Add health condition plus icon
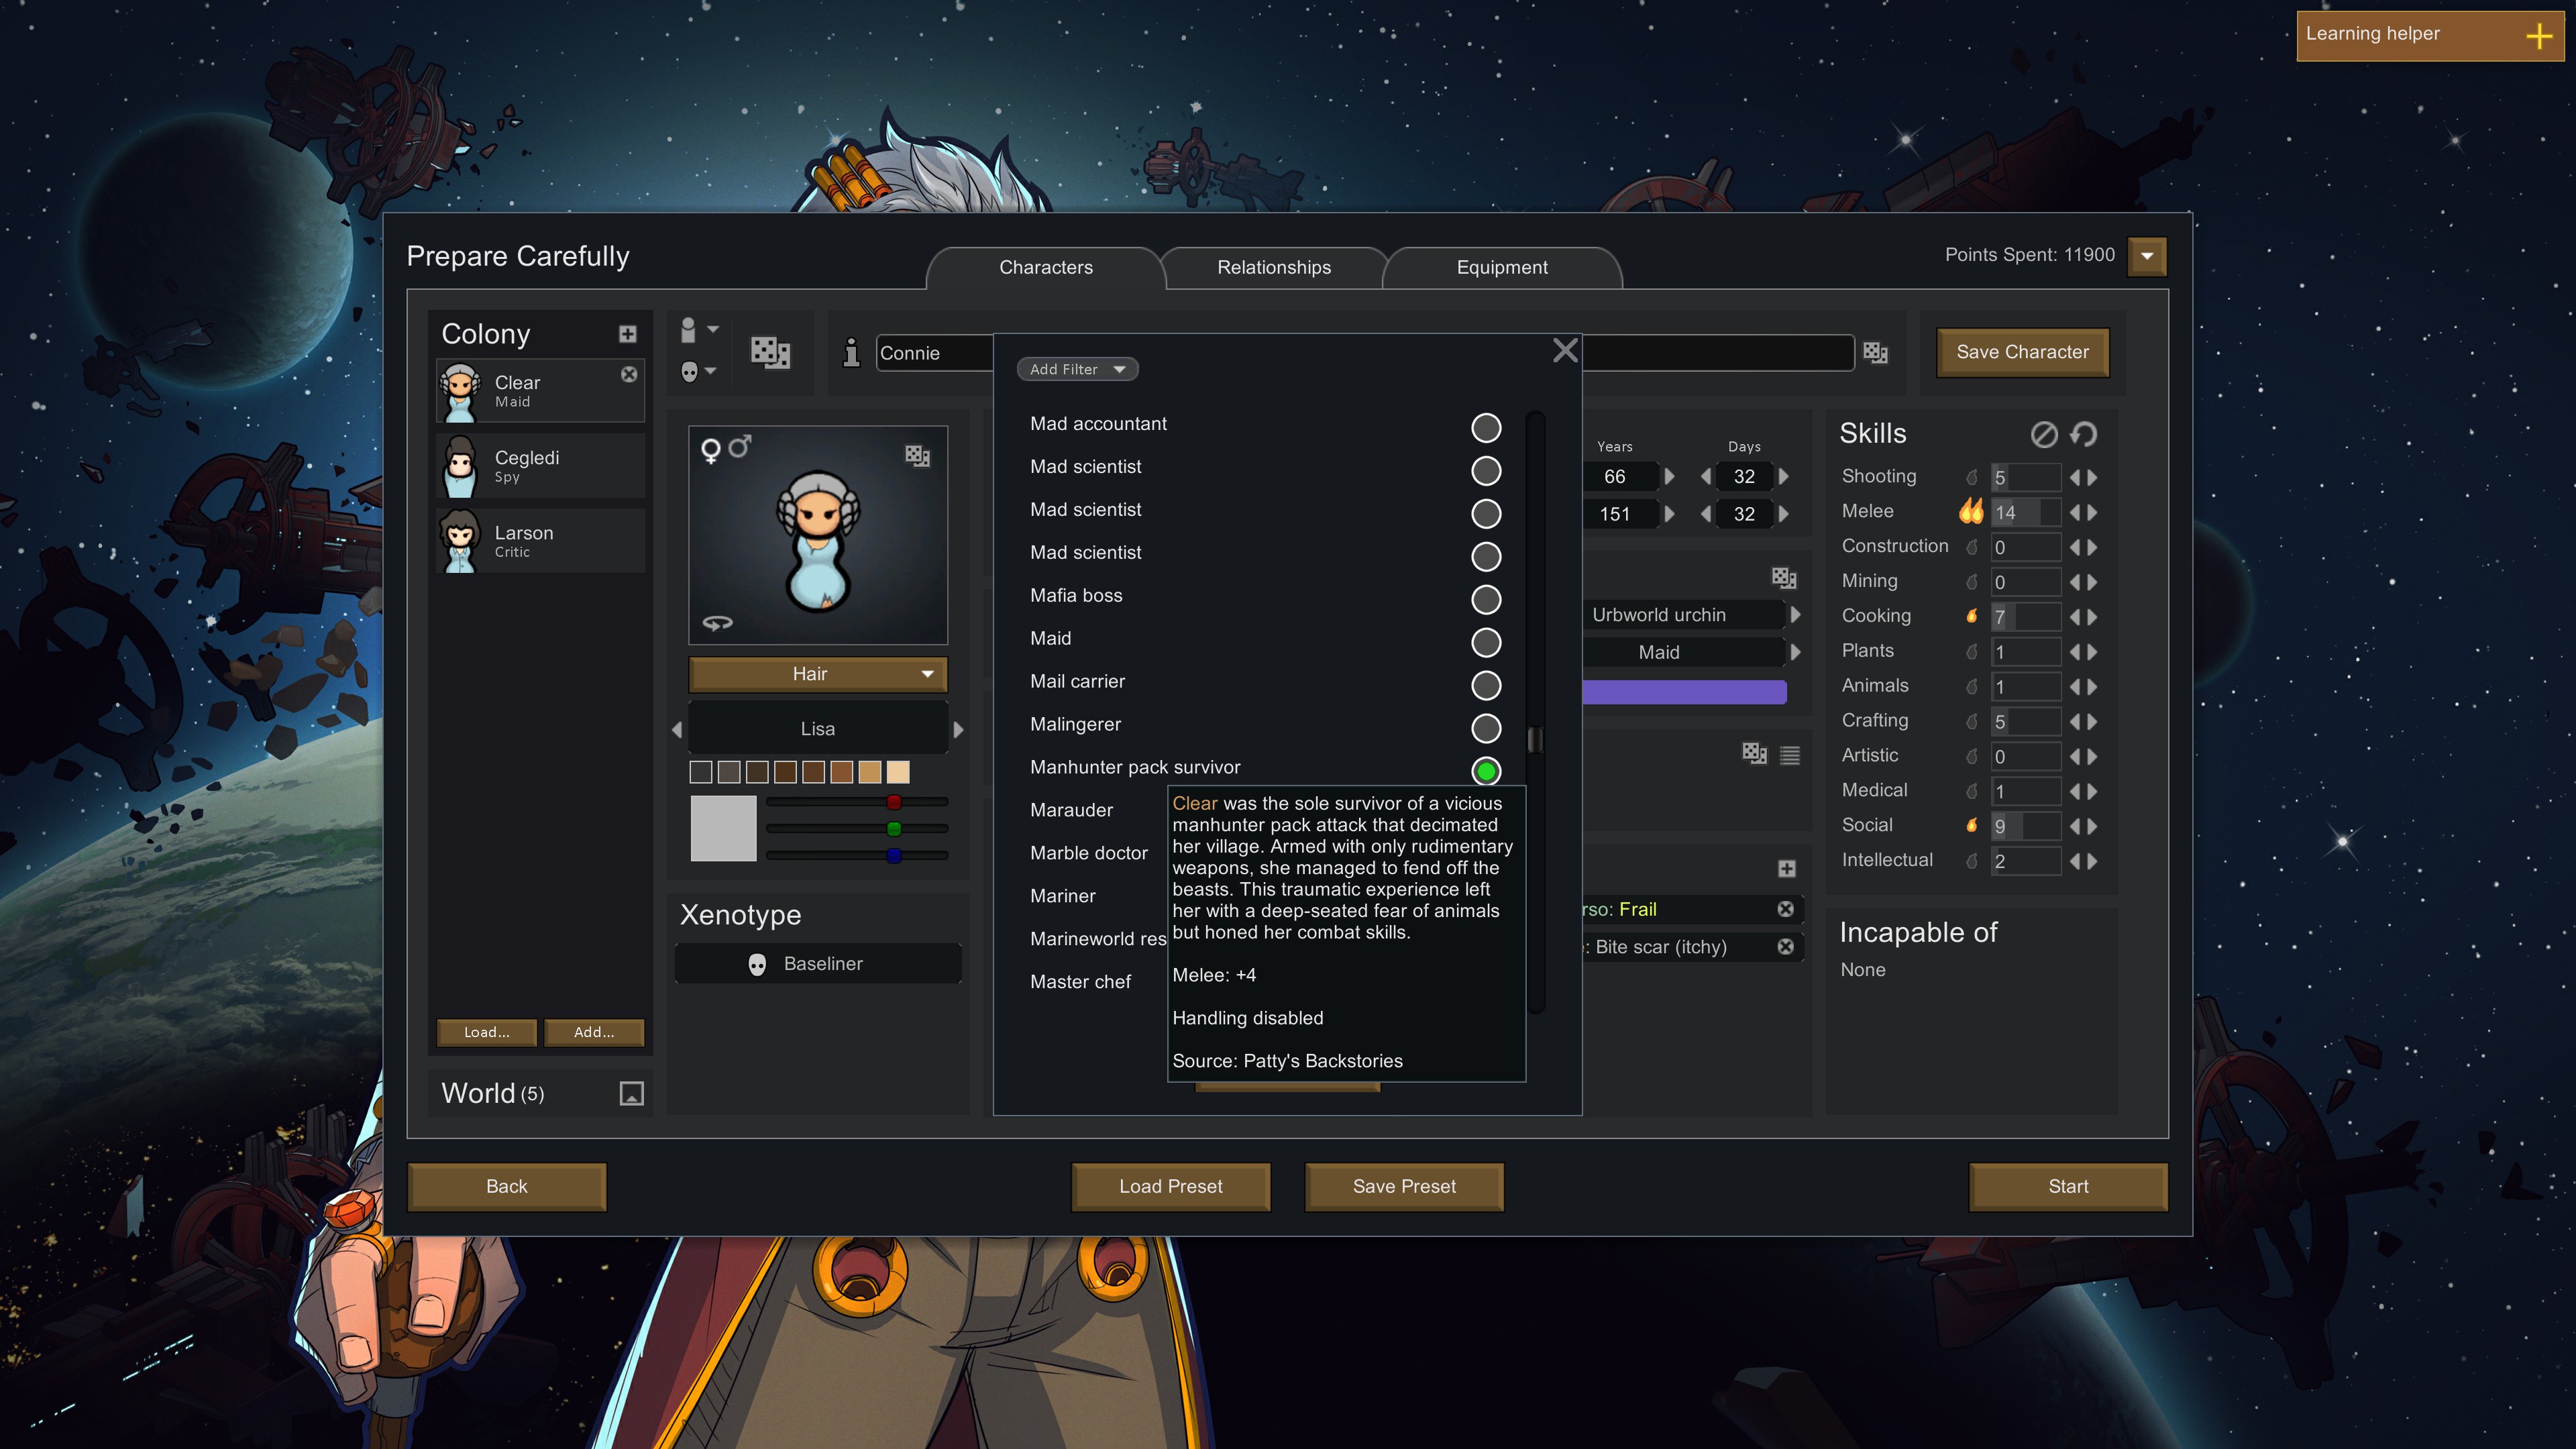This screenshot has width=2576, height=1449. click(1787, 868)
